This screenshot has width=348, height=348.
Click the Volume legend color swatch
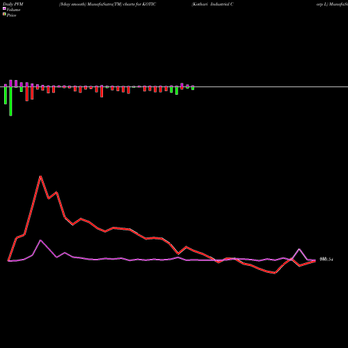(4, 8)
